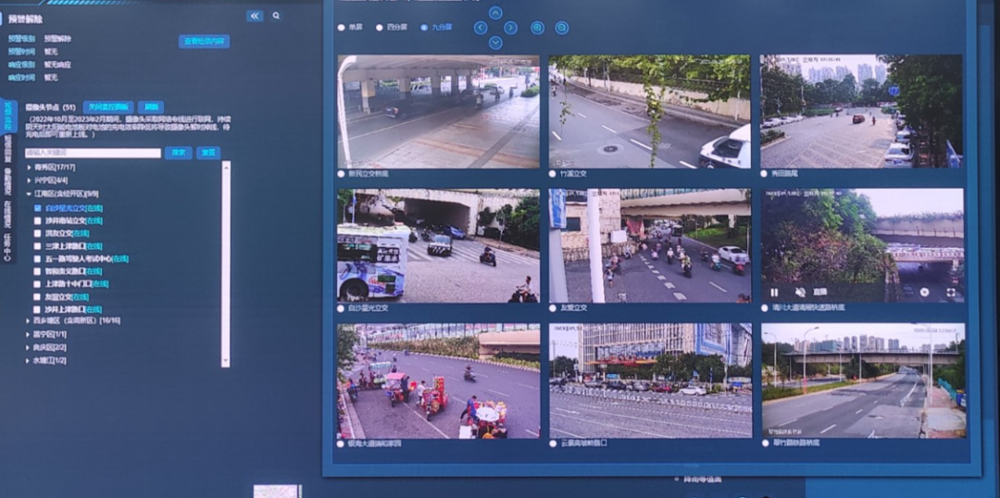Click the zoom-out magnifier icon
Viewport: 1000px width, 498px height.
point(562,28)
